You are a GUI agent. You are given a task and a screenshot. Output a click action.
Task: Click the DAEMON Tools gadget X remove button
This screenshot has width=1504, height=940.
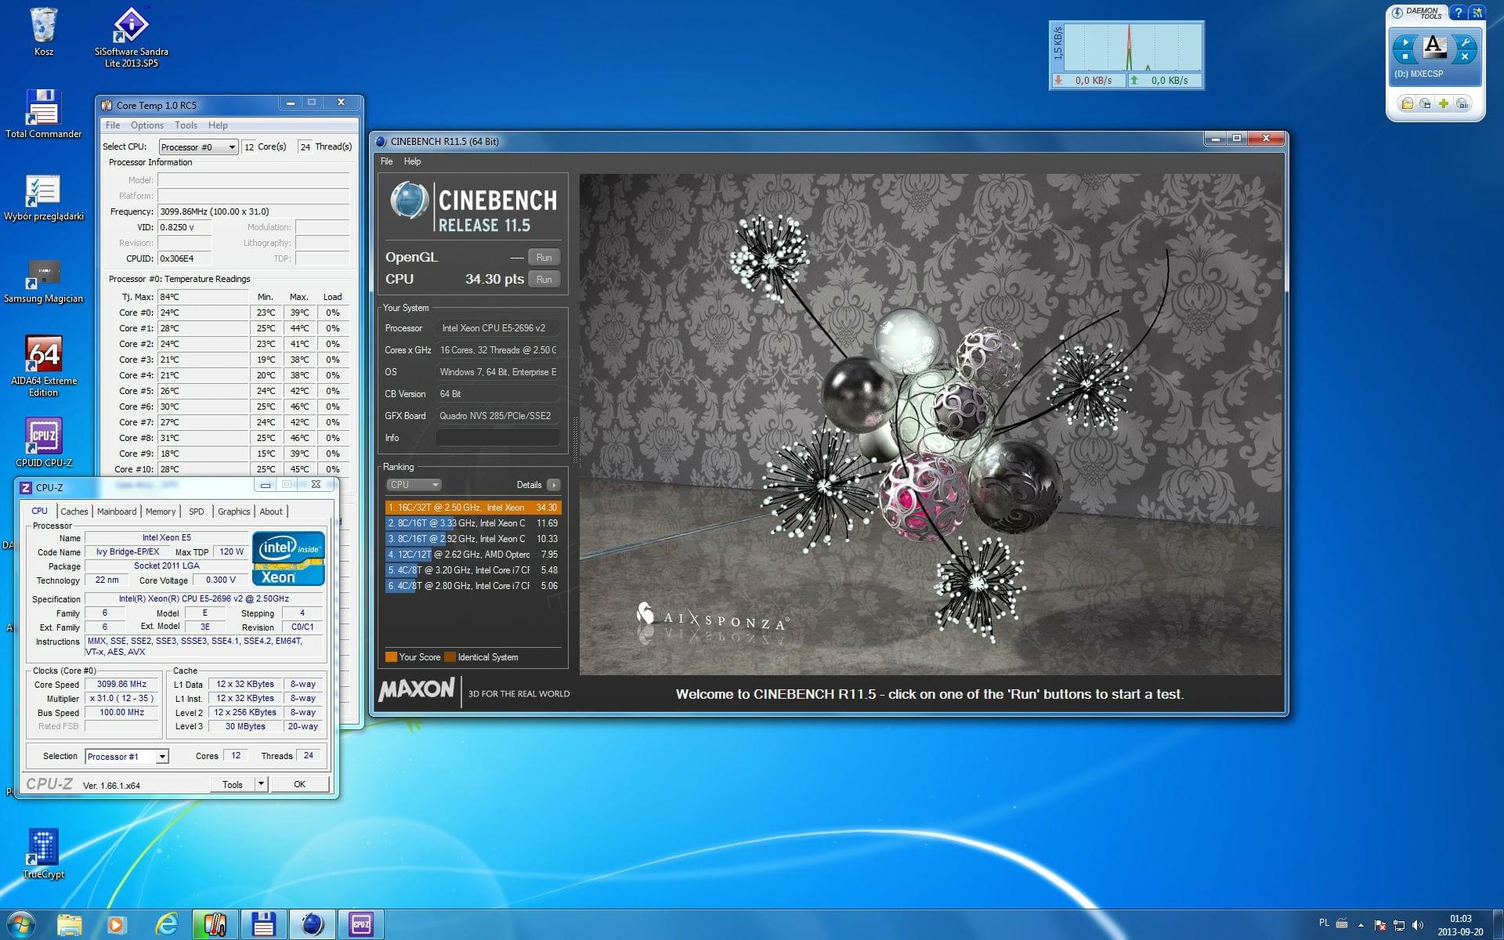tap(1465, 56)
